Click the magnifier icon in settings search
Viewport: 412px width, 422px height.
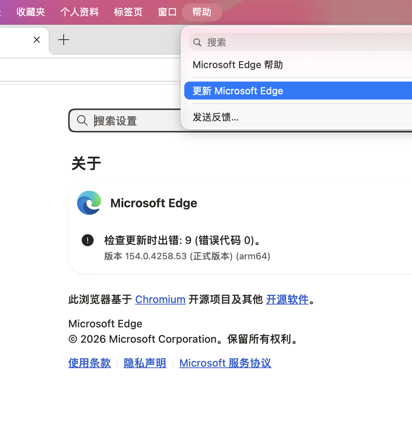tap(82, 120)
